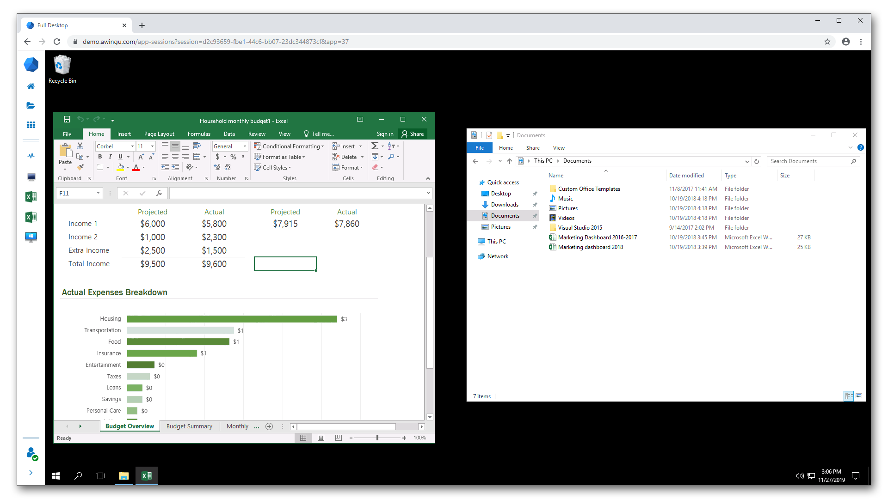888x499 pixels.
Task: Open the General number format dropdown
Action: [x=245, y=146]
